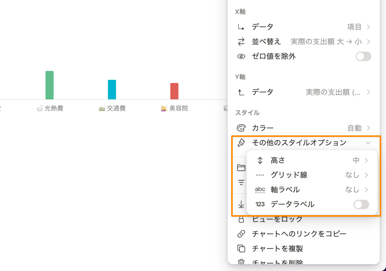Click the palette icon beside カラー
This screenshot has width=386, height=271.
pos(241,128)
